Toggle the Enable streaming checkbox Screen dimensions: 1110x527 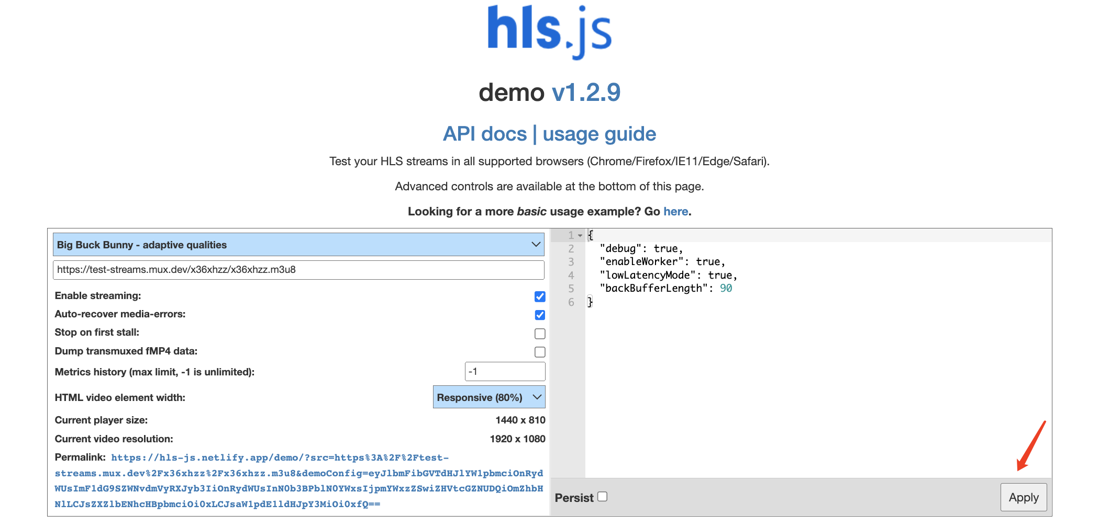(540, 296)
